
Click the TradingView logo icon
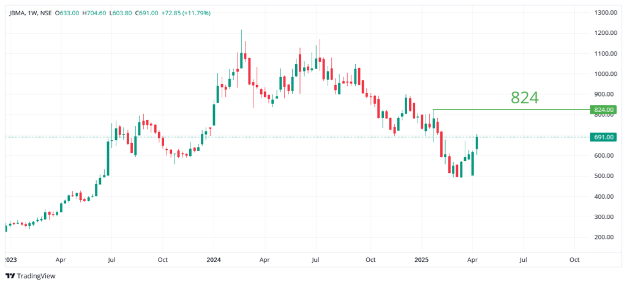10,275
